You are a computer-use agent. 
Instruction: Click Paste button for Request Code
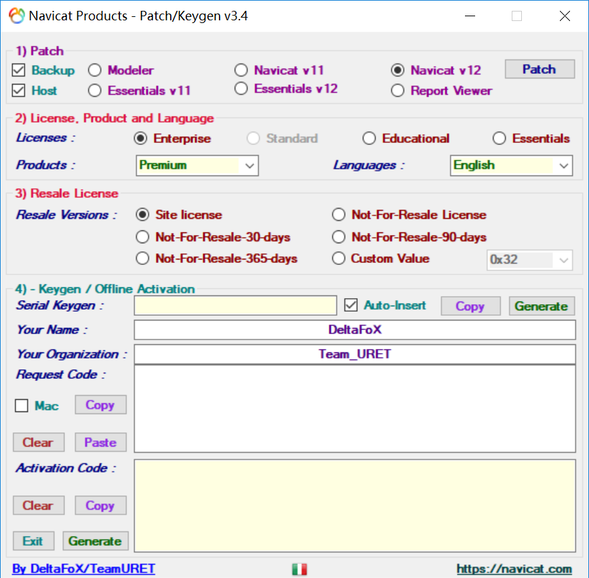pos(100,442)
